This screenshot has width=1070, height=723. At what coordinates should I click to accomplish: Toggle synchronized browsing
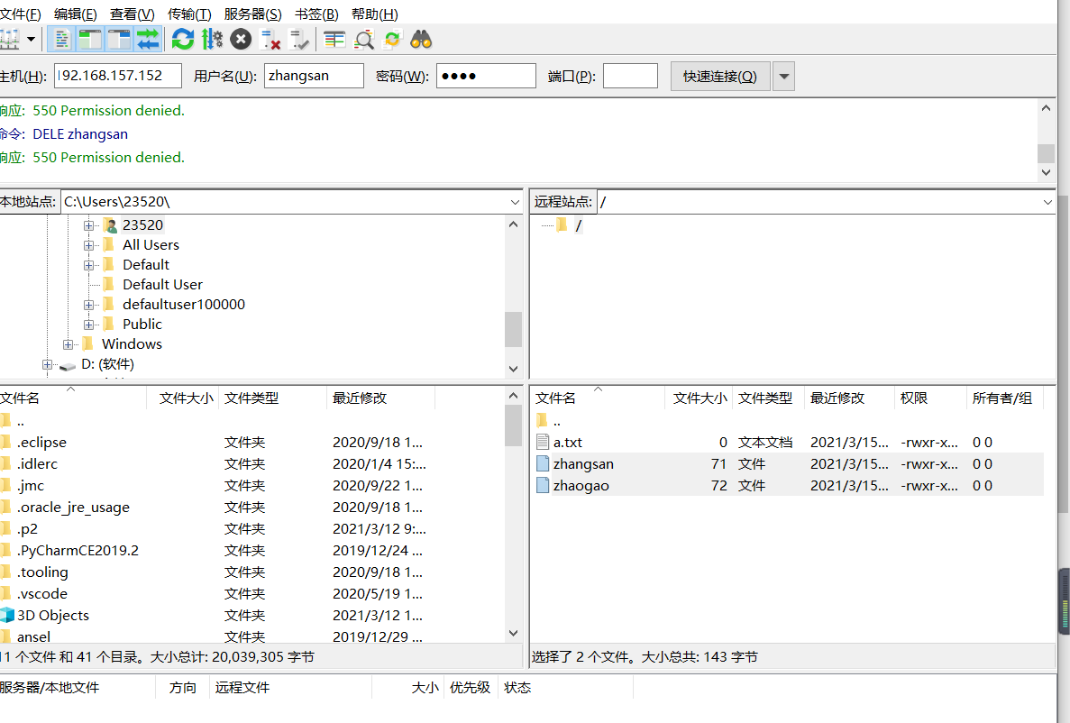pos(392,40)
